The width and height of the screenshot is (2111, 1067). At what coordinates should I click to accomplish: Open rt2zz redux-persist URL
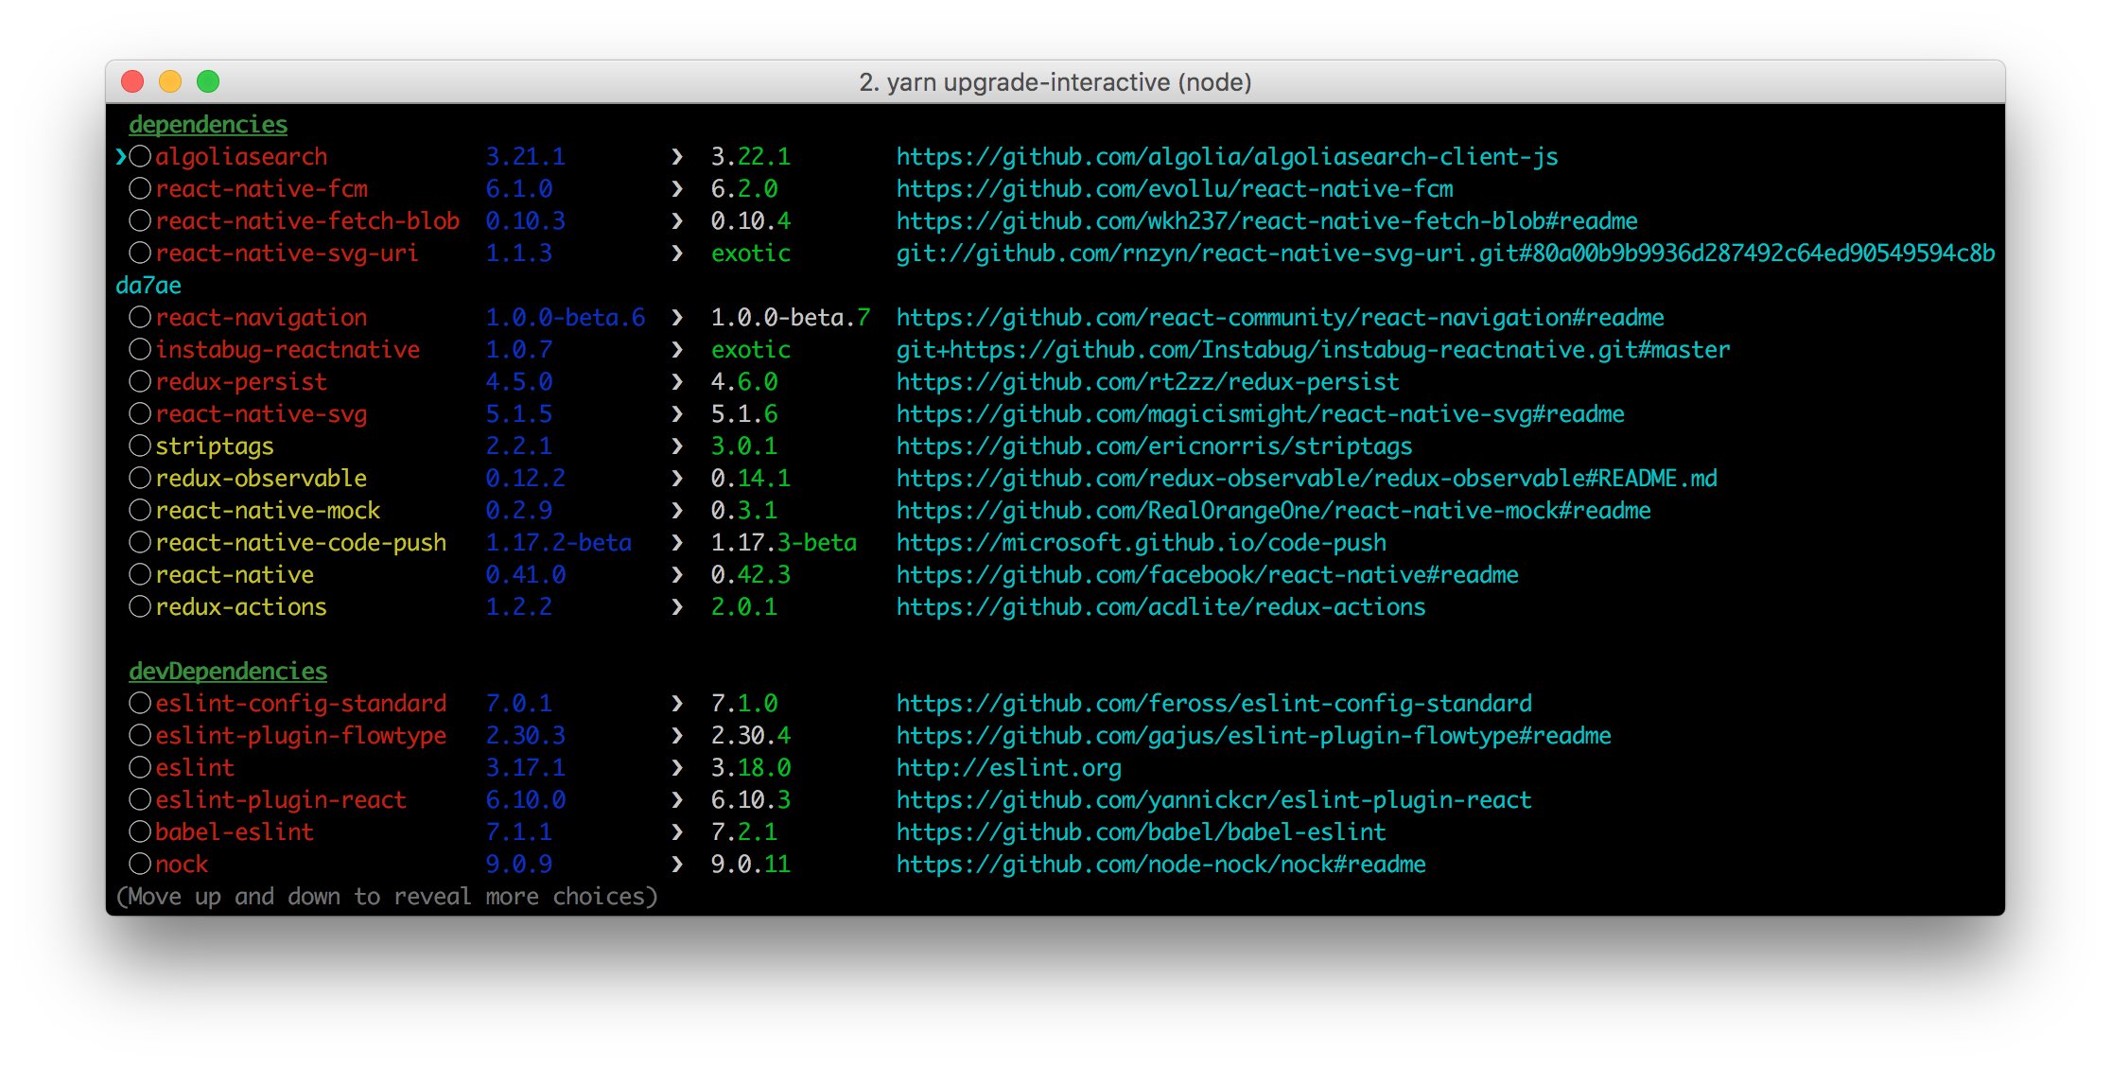coord(1147,382)
